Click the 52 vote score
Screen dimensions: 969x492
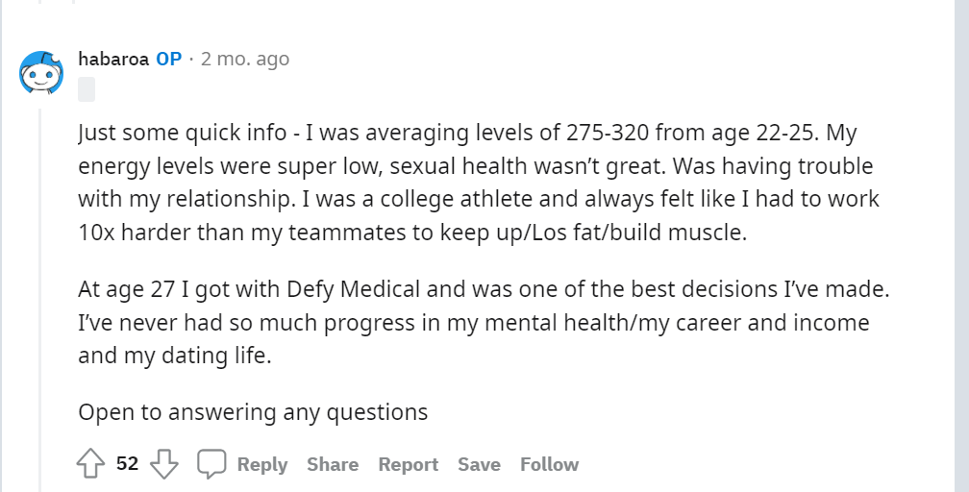(127, 463)
